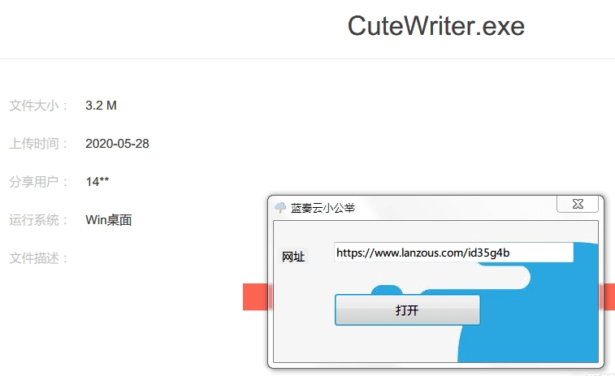
Task: Select the 文件描述 label
Action: click(x=40, y=258)
